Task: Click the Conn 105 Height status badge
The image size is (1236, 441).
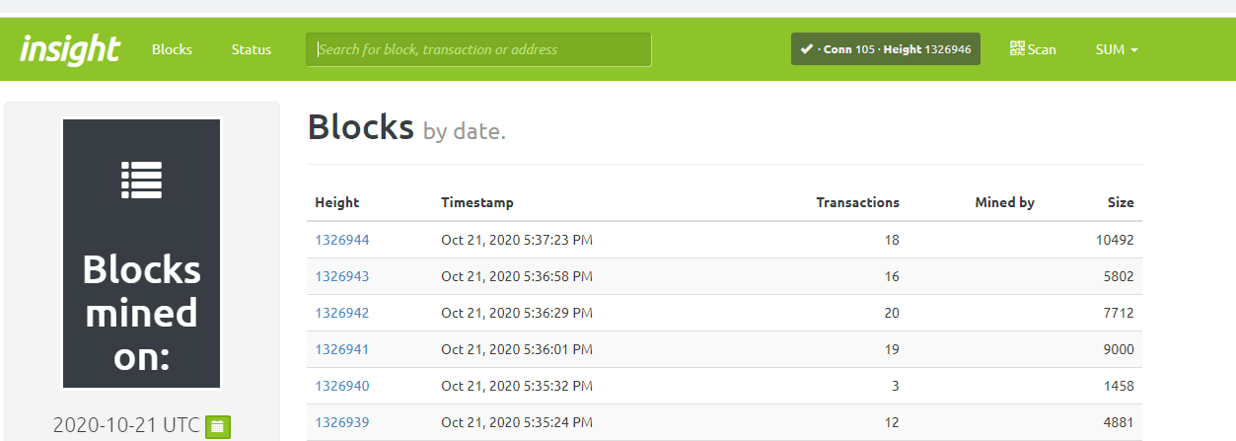Action: click(x=886, y=49)
